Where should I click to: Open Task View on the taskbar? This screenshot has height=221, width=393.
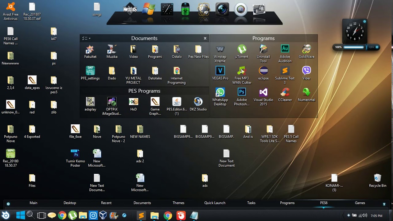(x=41, y=215)
